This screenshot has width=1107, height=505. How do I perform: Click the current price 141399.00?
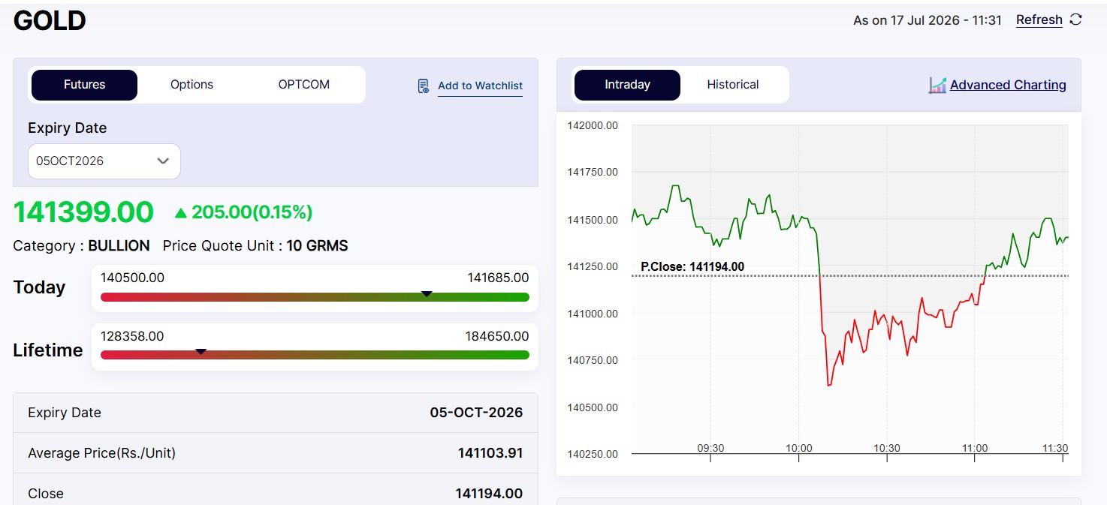click(x=83, y=212)
